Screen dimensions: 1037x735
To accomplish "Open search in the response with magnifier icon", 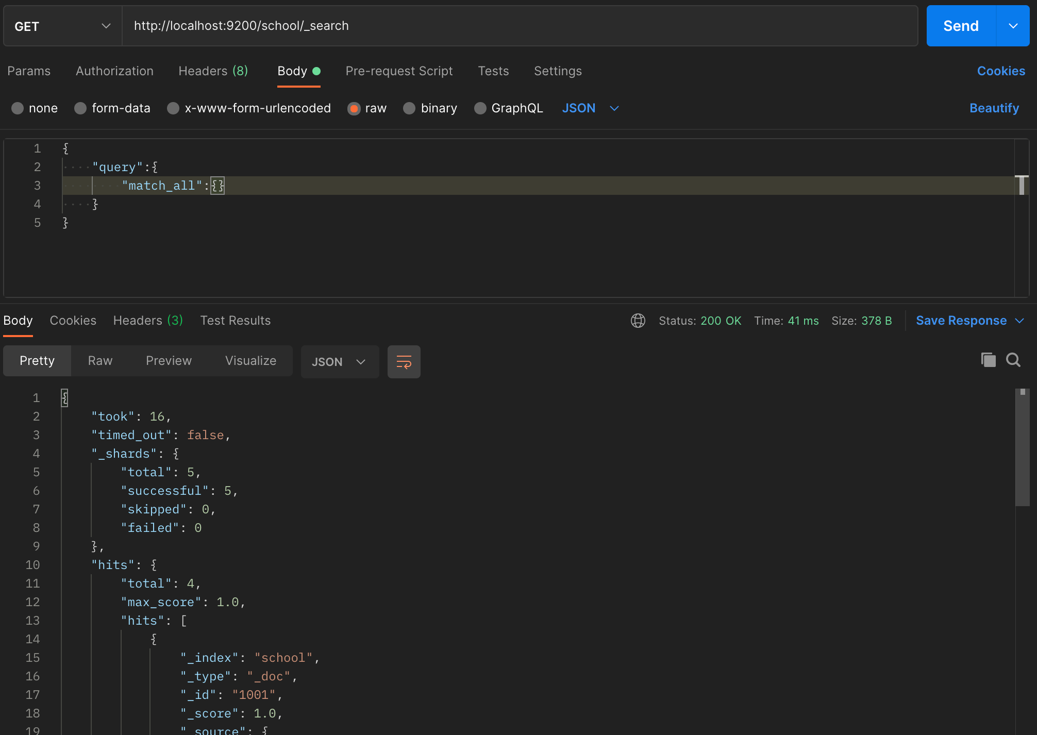I will (1013, 360).
